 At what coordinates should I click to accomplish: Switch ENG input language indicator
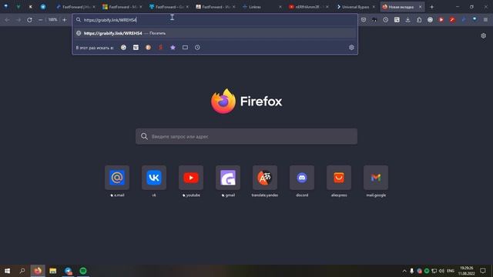coord(451,271)
